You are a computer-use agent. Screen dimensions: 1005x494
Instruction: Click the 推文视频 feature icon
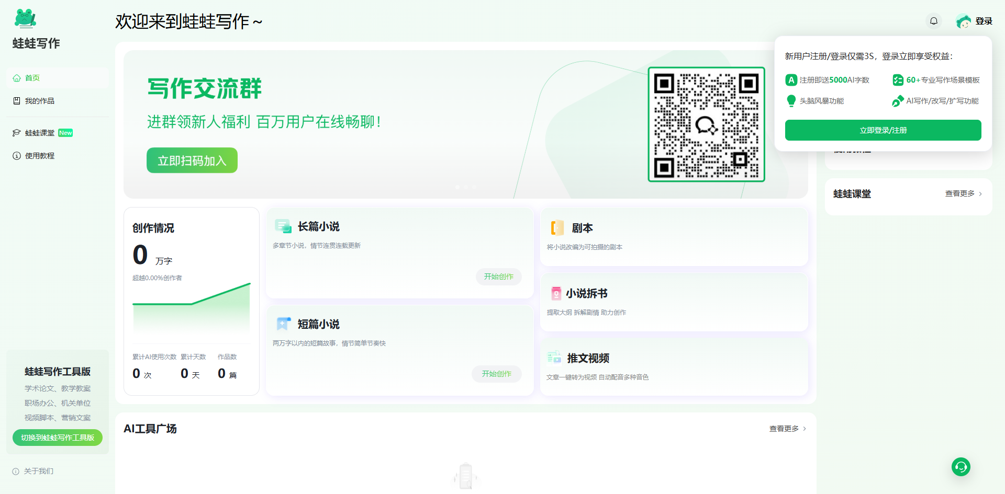click(x=554, y=358)
